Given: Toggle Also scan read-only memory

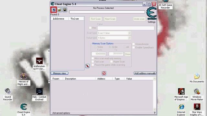Looking at the screenshot, I should coord(93,58).
